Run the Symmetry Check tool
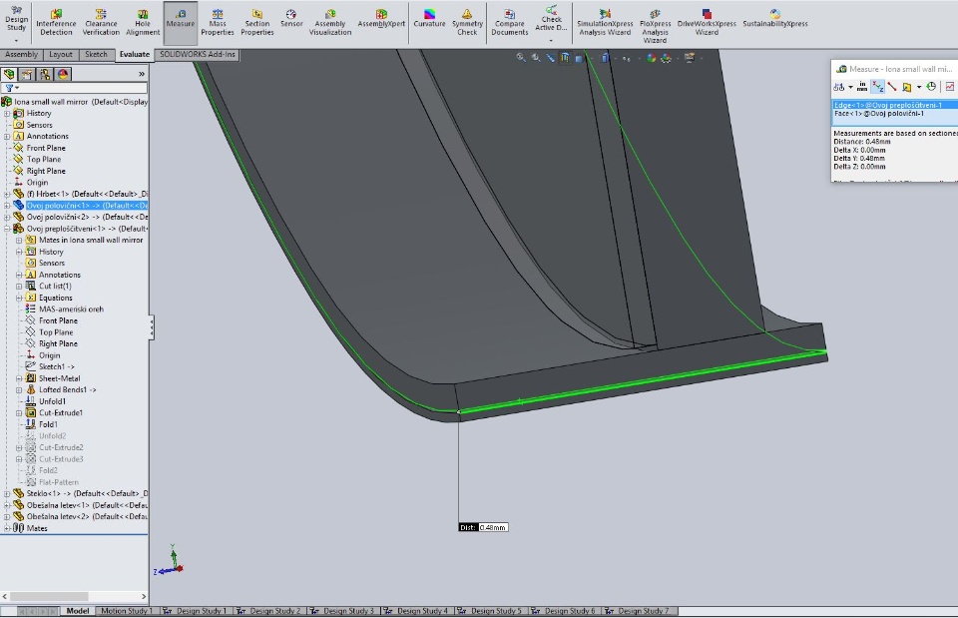This screenshot has width=958, height=618. click(467, 21)
